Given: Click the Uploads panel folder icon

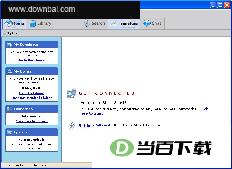Looking at the screenshot, I should point(10,132).
